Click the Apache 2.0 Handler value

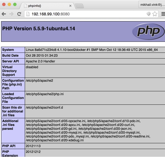click(x=40, y=61)
